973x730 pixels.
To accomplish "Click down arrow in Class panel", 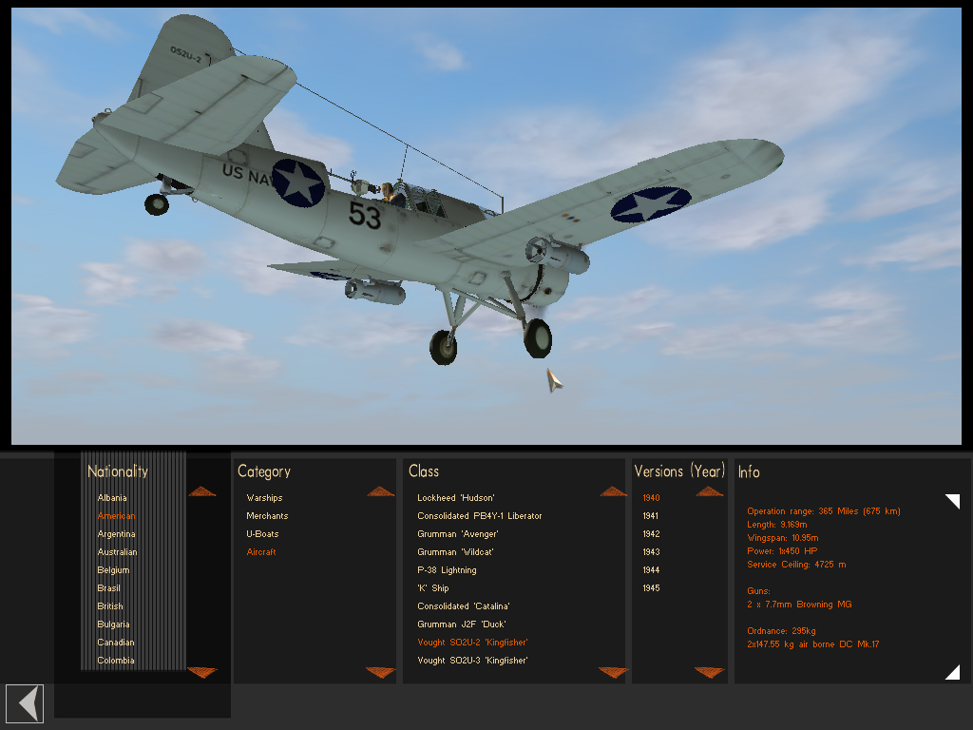I will pos(613,672).
